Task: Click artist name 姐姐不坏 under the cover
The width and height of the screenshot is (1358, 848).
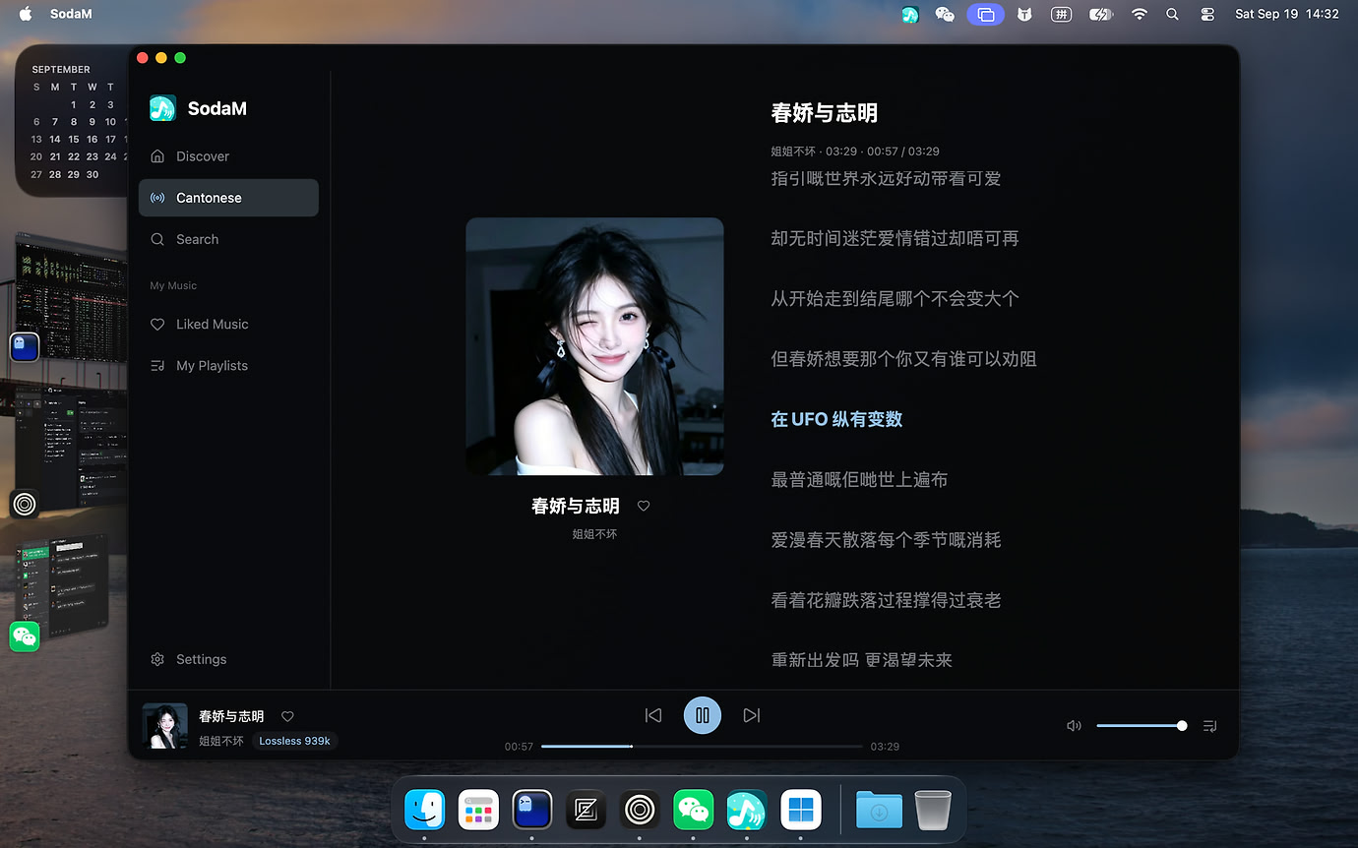Action: point(594,534)
